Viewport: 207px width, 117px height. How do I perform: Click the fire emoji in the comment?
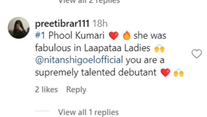(x=126, y=36)
